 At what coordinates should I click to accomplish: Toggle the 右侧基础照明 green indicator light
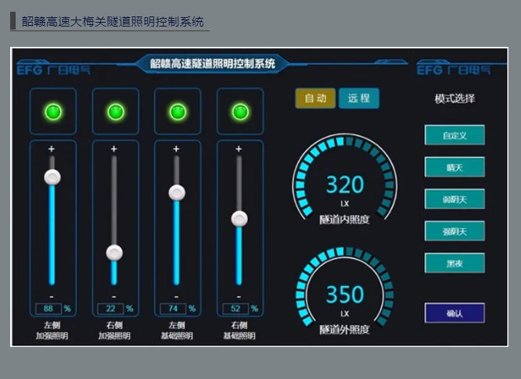coord(239,112)
